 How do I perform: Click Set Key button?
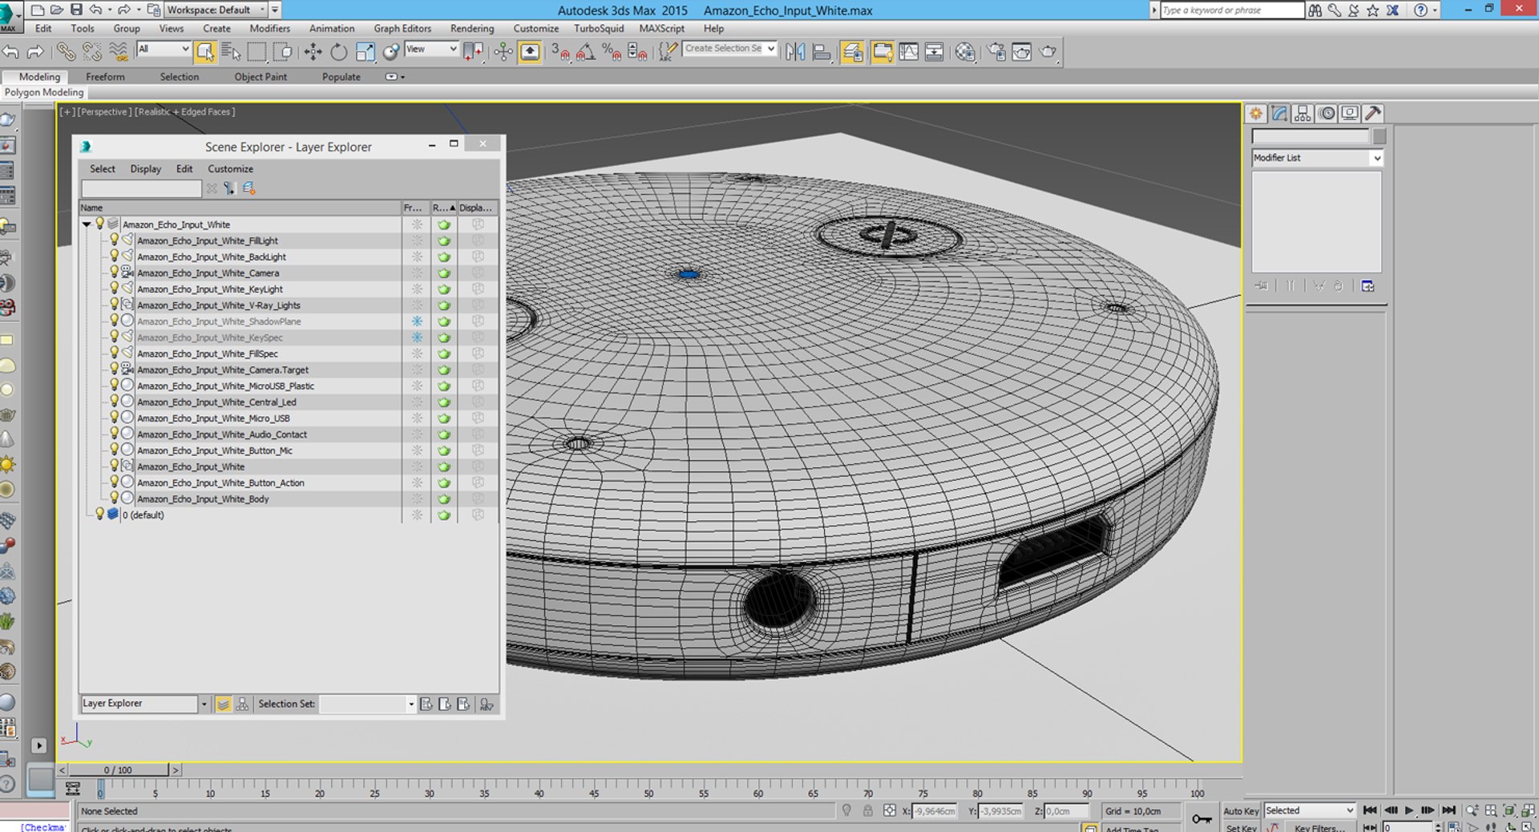1241,828
